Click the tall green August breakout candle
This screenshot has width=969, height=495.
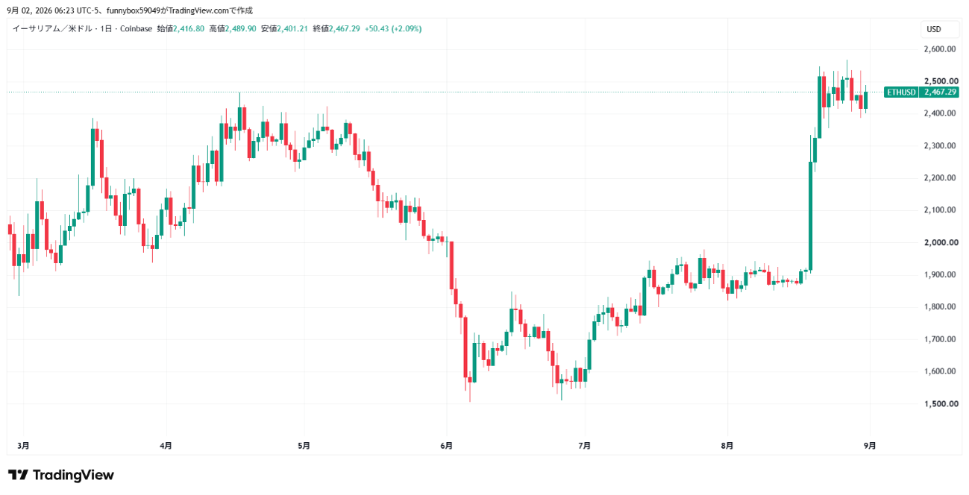pos(811,216)
